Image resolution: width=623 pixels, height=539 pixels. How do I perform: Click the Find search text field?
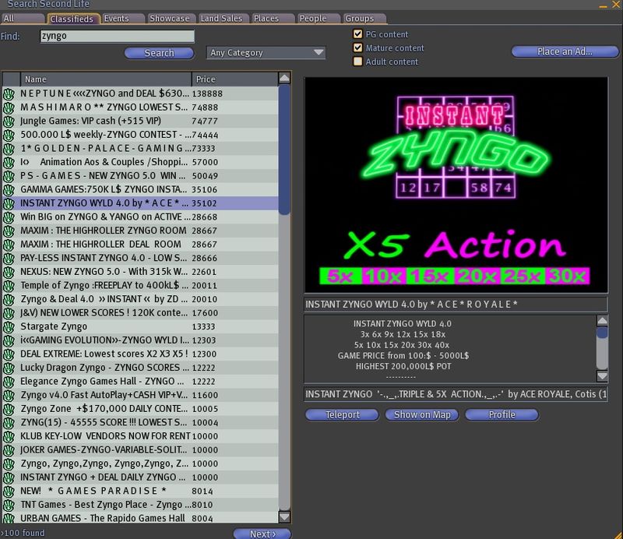coord(118,36)
